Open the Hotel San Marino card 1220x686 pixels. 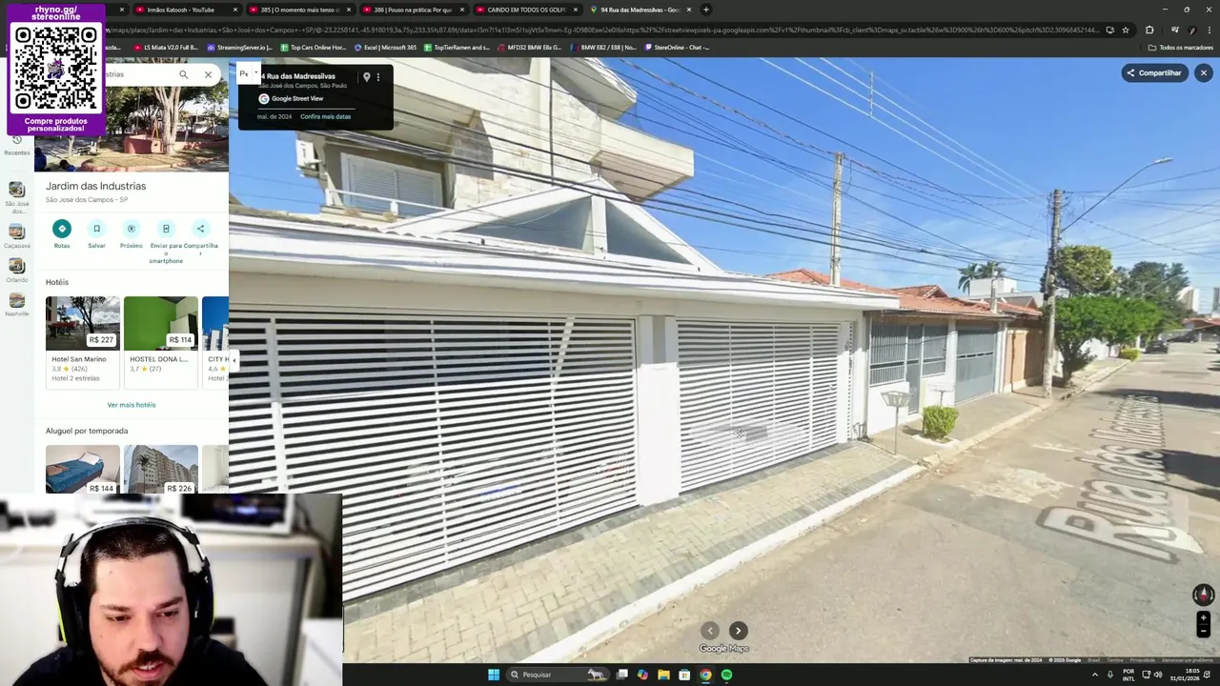click(x=83, y=342)
